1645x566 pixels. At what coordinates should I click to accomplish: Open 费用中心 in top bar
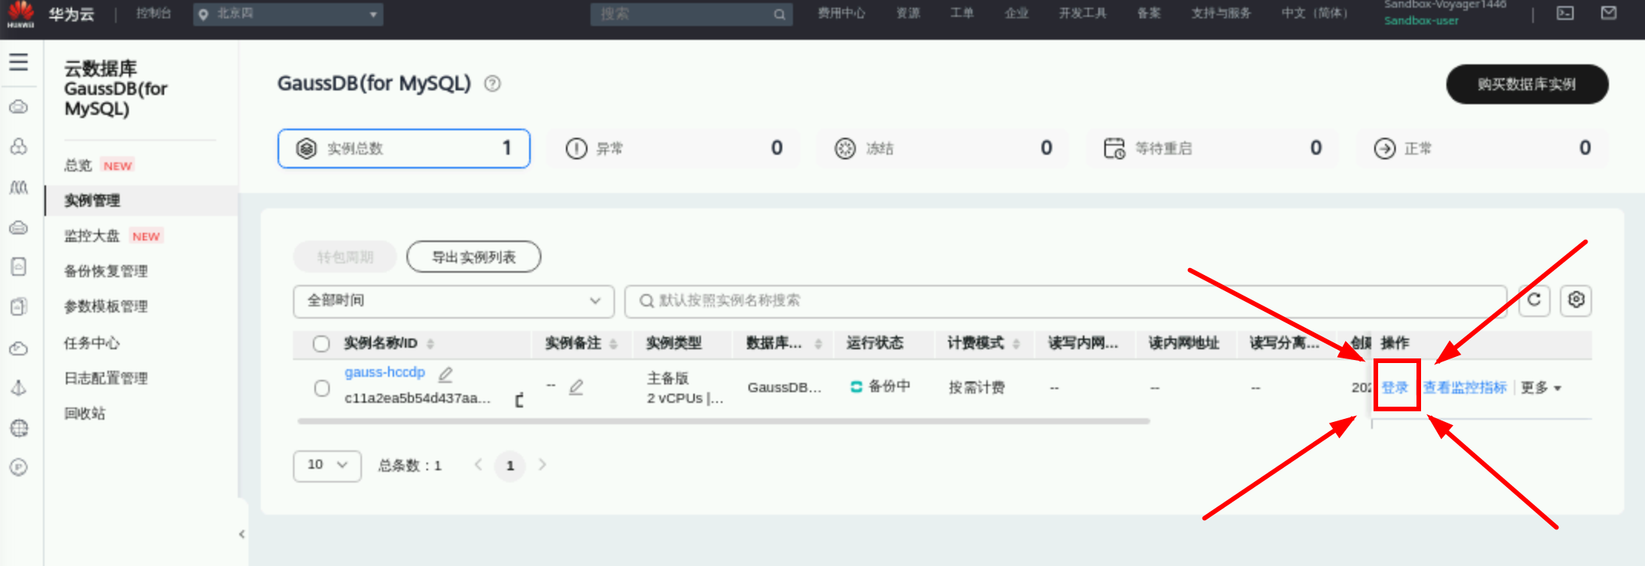841,13
